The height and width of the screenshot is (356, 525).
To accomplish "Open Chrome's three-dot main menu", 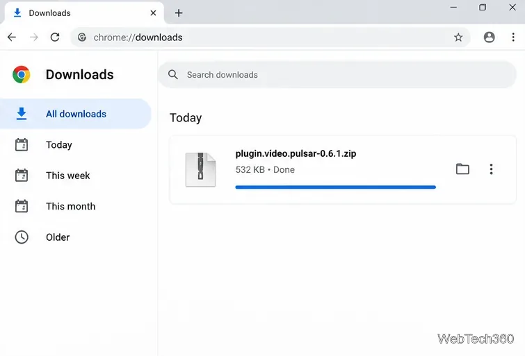I will [x=513, y=37].
